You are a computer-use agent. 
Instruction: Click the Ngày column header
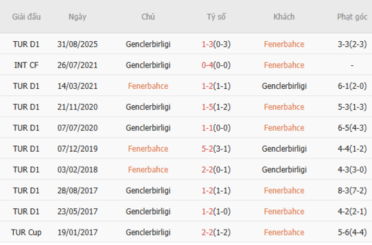click(77, 17)
